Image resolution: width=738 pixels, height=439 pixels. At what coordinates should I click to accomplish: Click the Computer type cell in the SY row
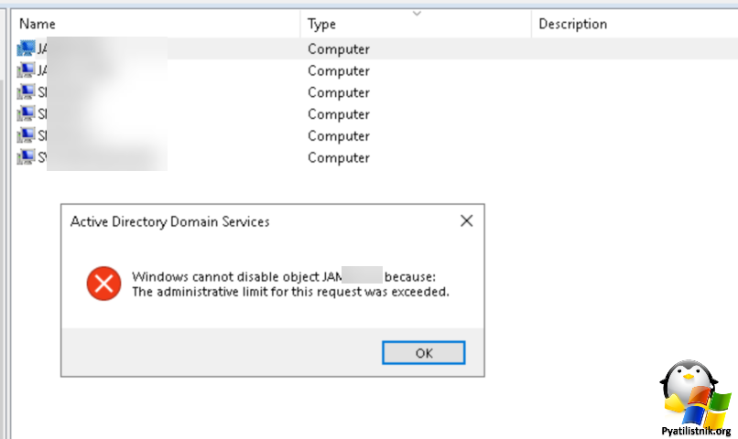[339, 158]
